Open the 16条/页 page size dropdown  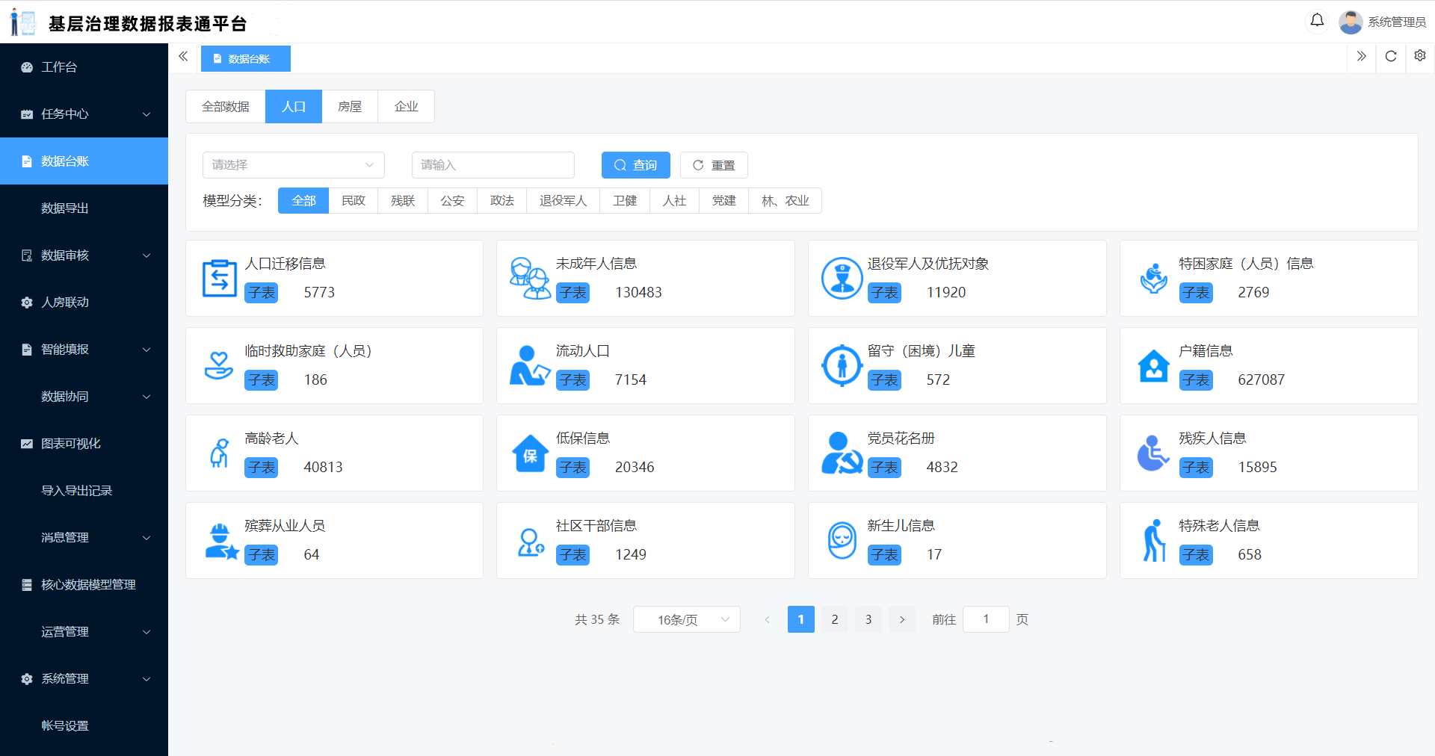coord(686,619)
